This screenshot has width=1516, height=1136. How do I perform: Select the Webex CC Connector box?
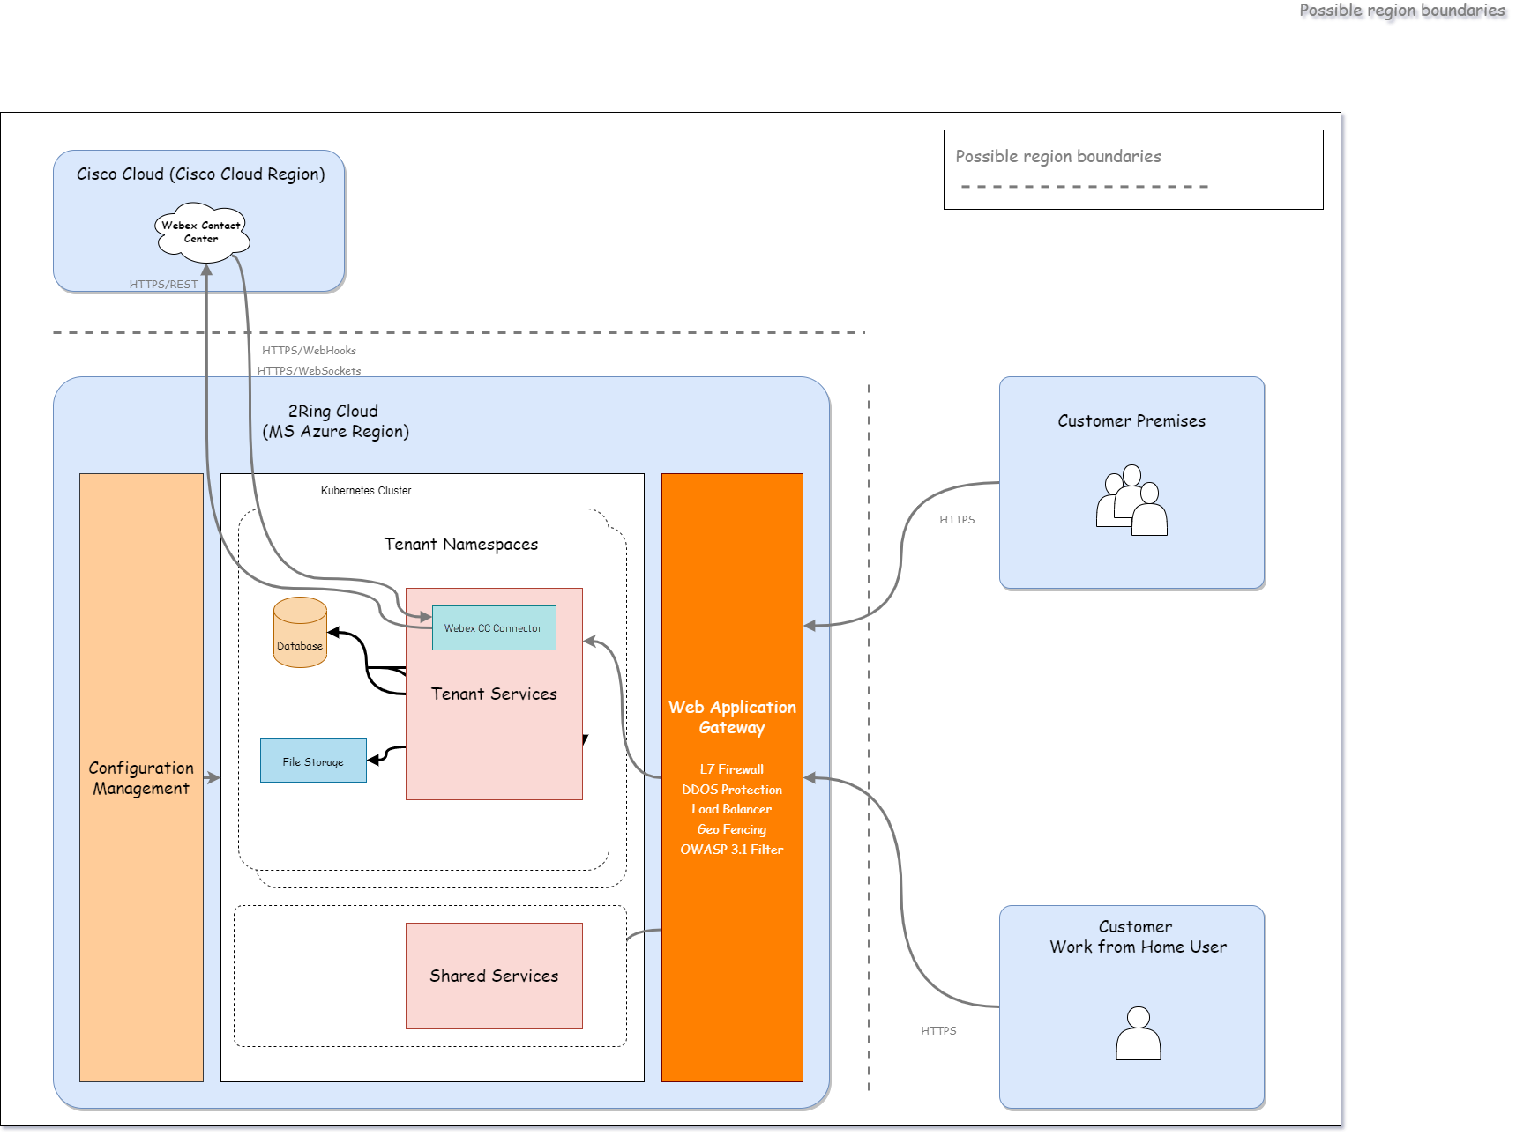point(494,627)
